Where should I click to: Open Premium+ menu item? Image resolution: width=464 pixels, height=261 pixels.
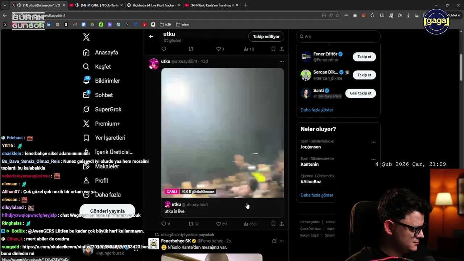click(x=101, y=124)
